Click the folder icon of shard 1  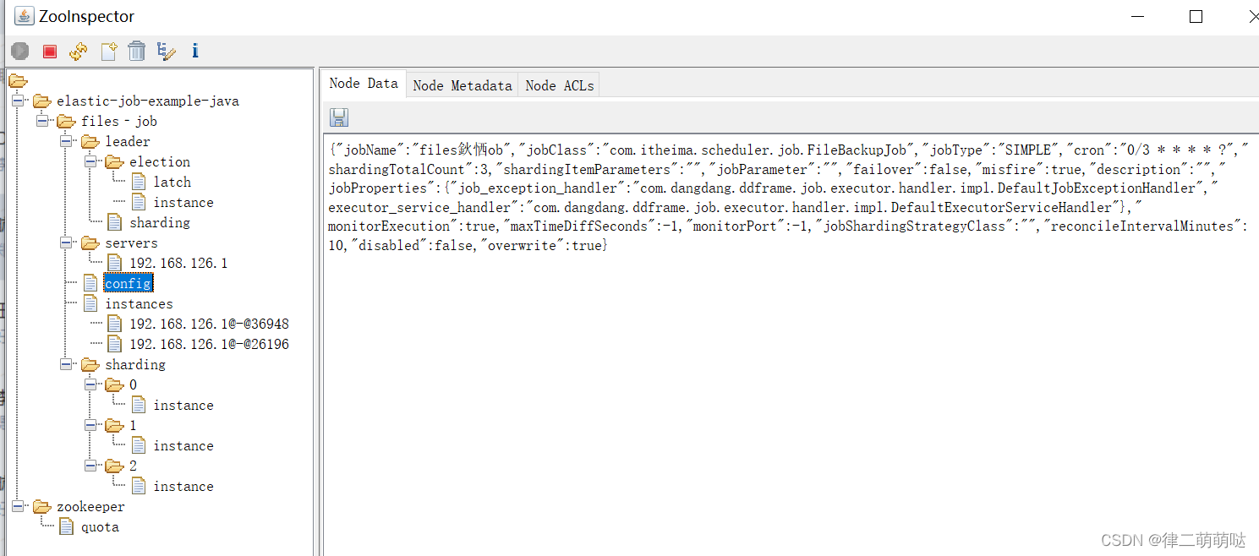click(114, 426)
